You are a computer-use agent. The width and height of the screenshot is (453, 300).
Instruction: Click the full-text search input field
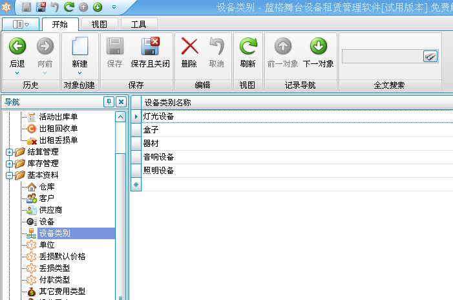[383, 56]
